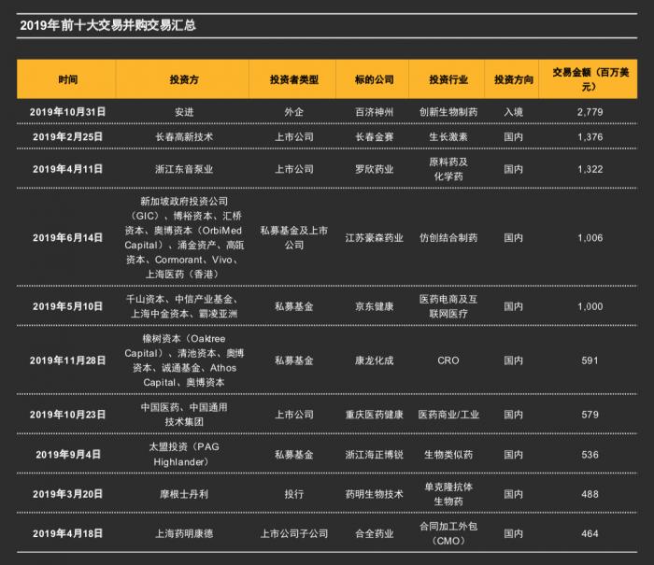
Task: Select the date 2019年10月31日
Action: point(67,112)
